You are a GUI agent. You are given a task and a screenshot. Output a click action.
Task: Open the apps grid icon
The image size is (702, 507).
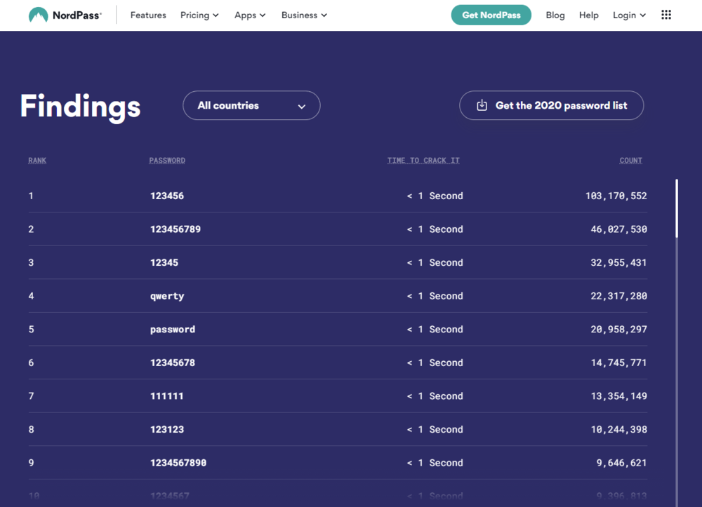tap(666, 15)
